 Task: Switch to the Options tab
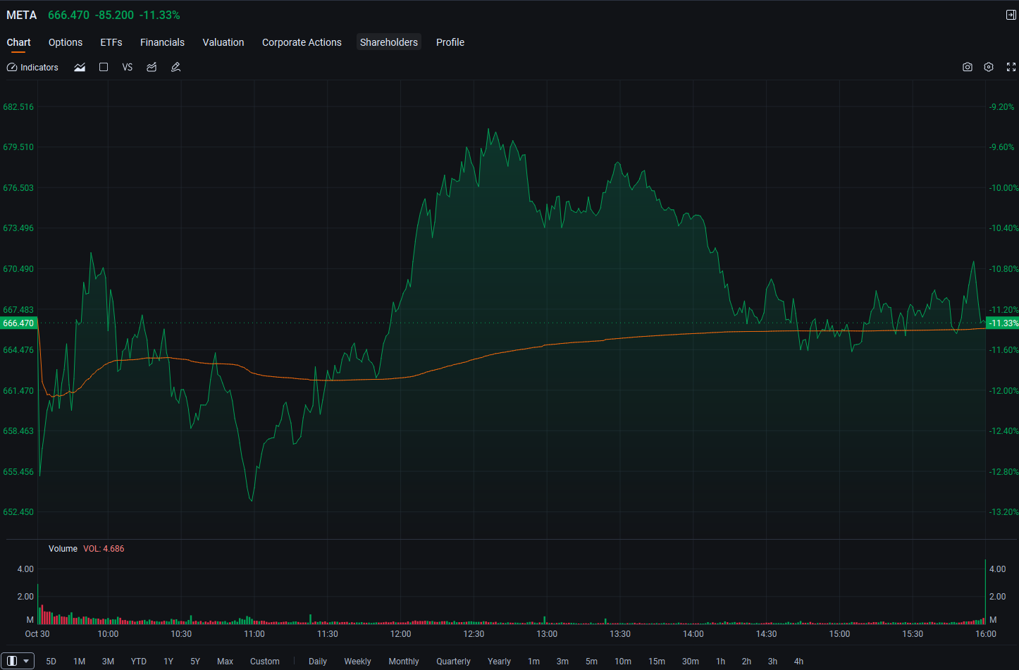(x=66, y=42)
